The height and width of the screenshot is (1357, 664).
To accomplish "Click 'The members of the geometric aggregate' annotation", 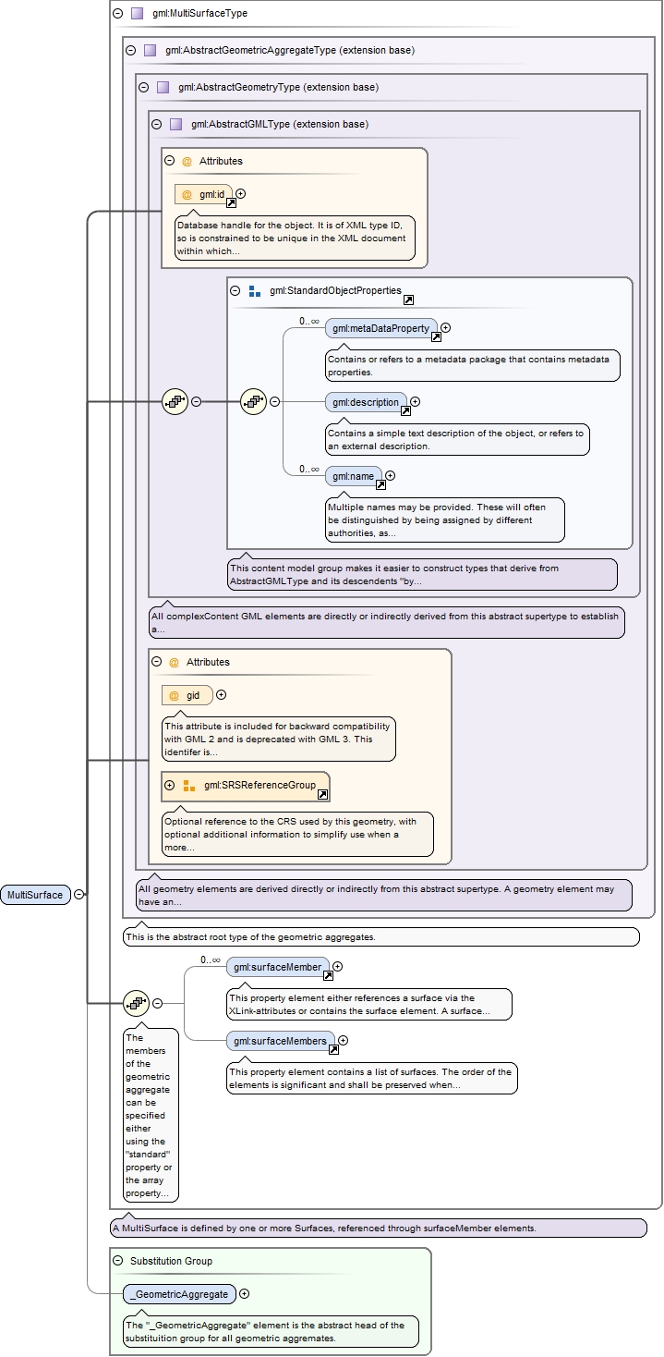I will (x=151, y=1115).
